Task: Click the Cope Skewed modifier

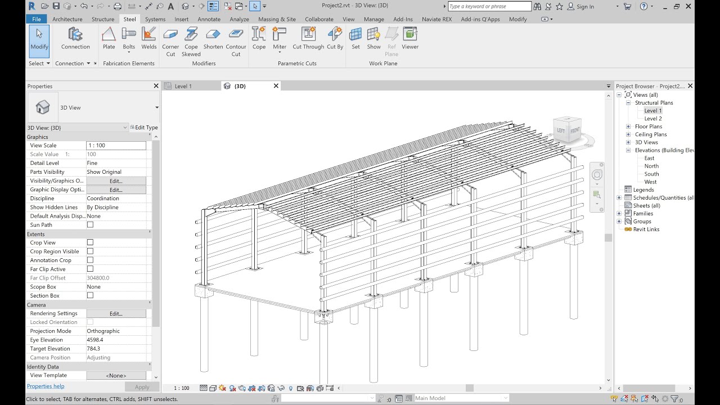Action: pyautogui.click(x=191, y=42)
